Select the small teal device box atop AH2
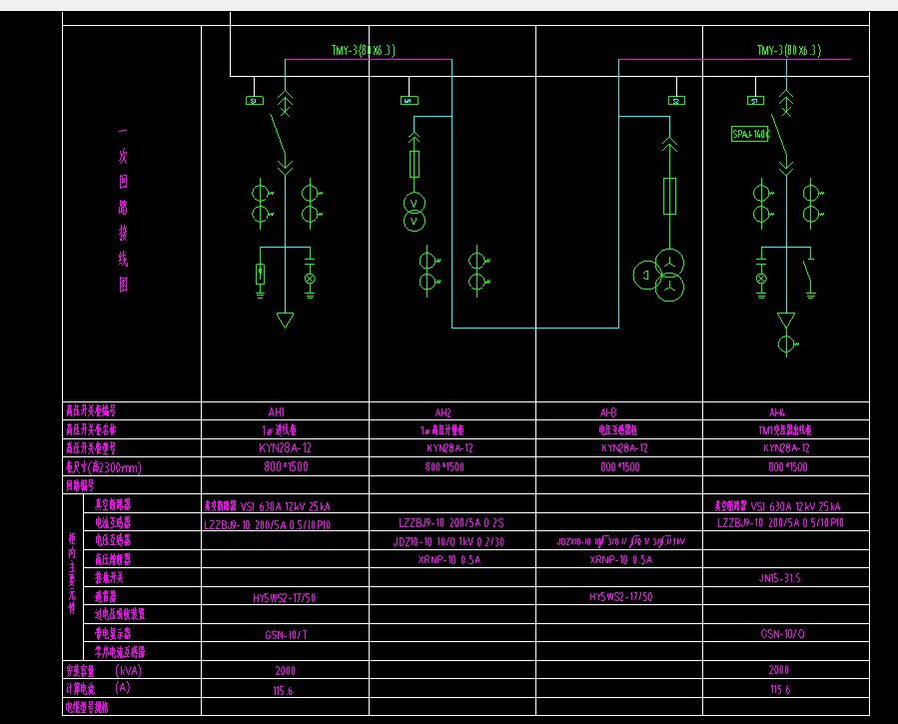Viewport: 898px width, 724px height. (409, 101)
